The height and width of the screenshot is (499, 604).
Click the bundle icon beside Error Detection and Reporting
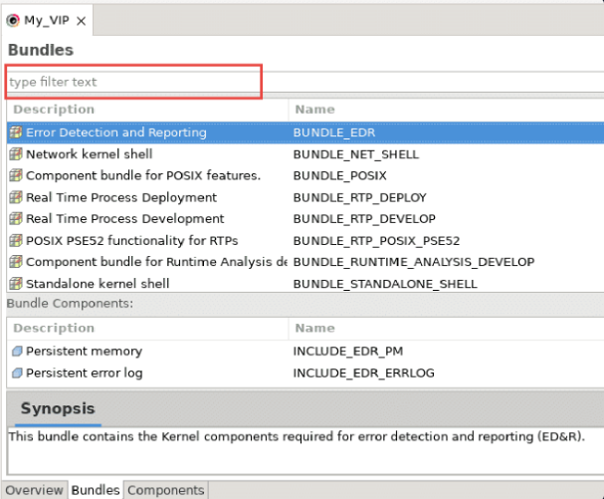(16, 132)
